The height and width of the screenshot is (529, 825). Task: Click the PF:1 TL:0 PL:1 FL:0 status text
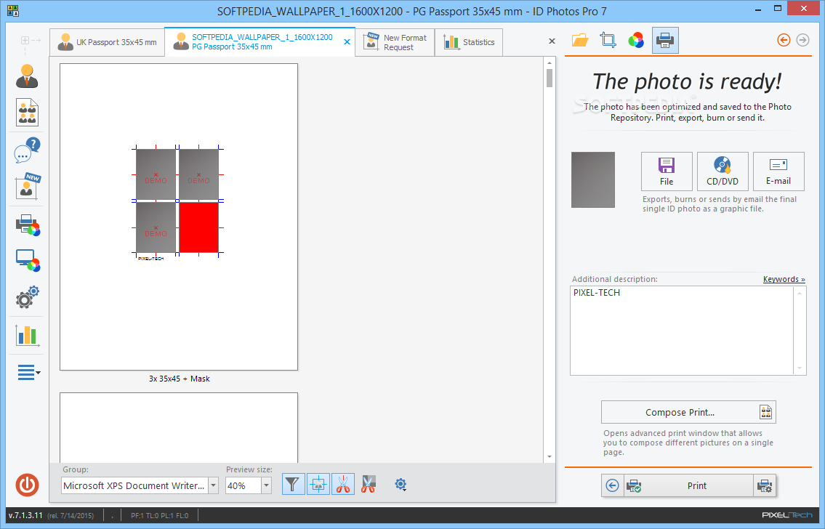click(159, 515)
